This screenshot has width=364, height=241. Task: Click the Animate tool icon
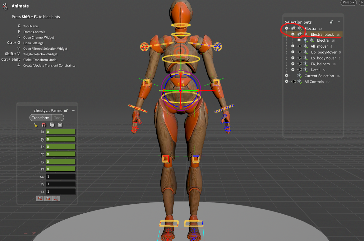(5, 6)
